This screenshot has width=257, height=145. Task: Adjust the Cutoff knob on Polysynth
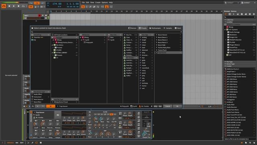[36, 124]
